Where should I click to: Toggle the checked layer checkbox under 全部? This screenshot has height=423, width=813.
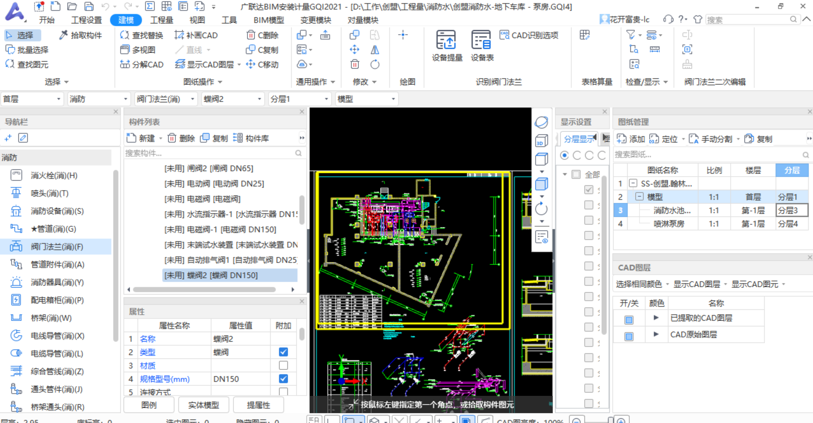[589, 190]
